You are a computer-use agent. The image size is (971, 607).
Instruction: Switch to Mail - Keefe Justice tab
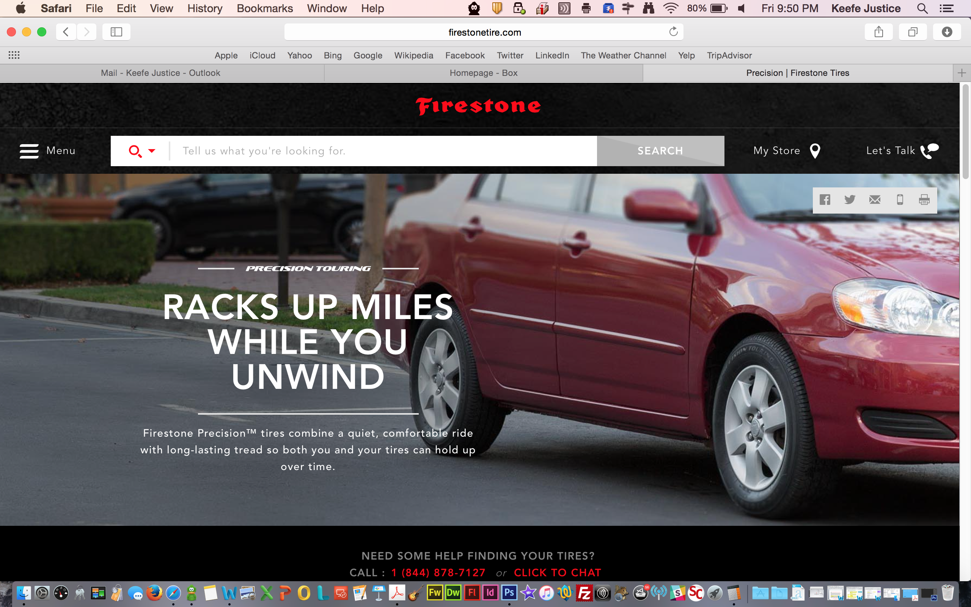coord(160,73)
